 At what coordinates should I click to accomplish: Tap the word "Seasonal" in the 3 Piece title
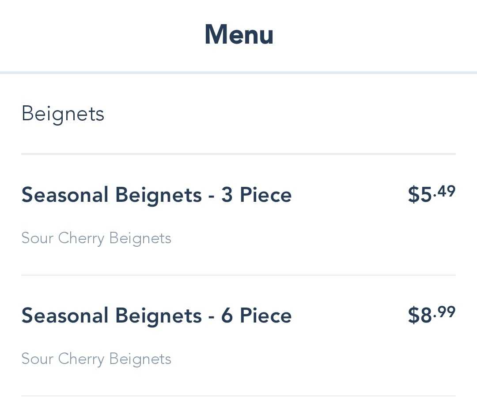pyautogui.click(x=65, y=195)
